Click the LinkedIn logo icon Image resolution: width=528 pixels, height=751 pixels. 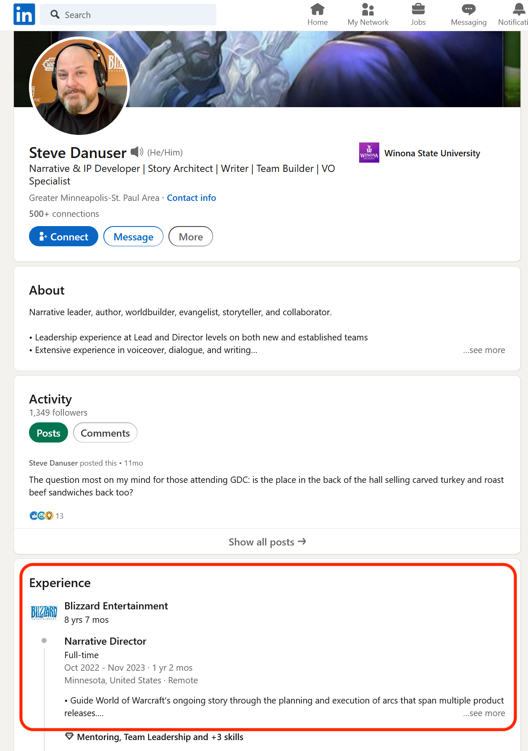coord(24,15)
